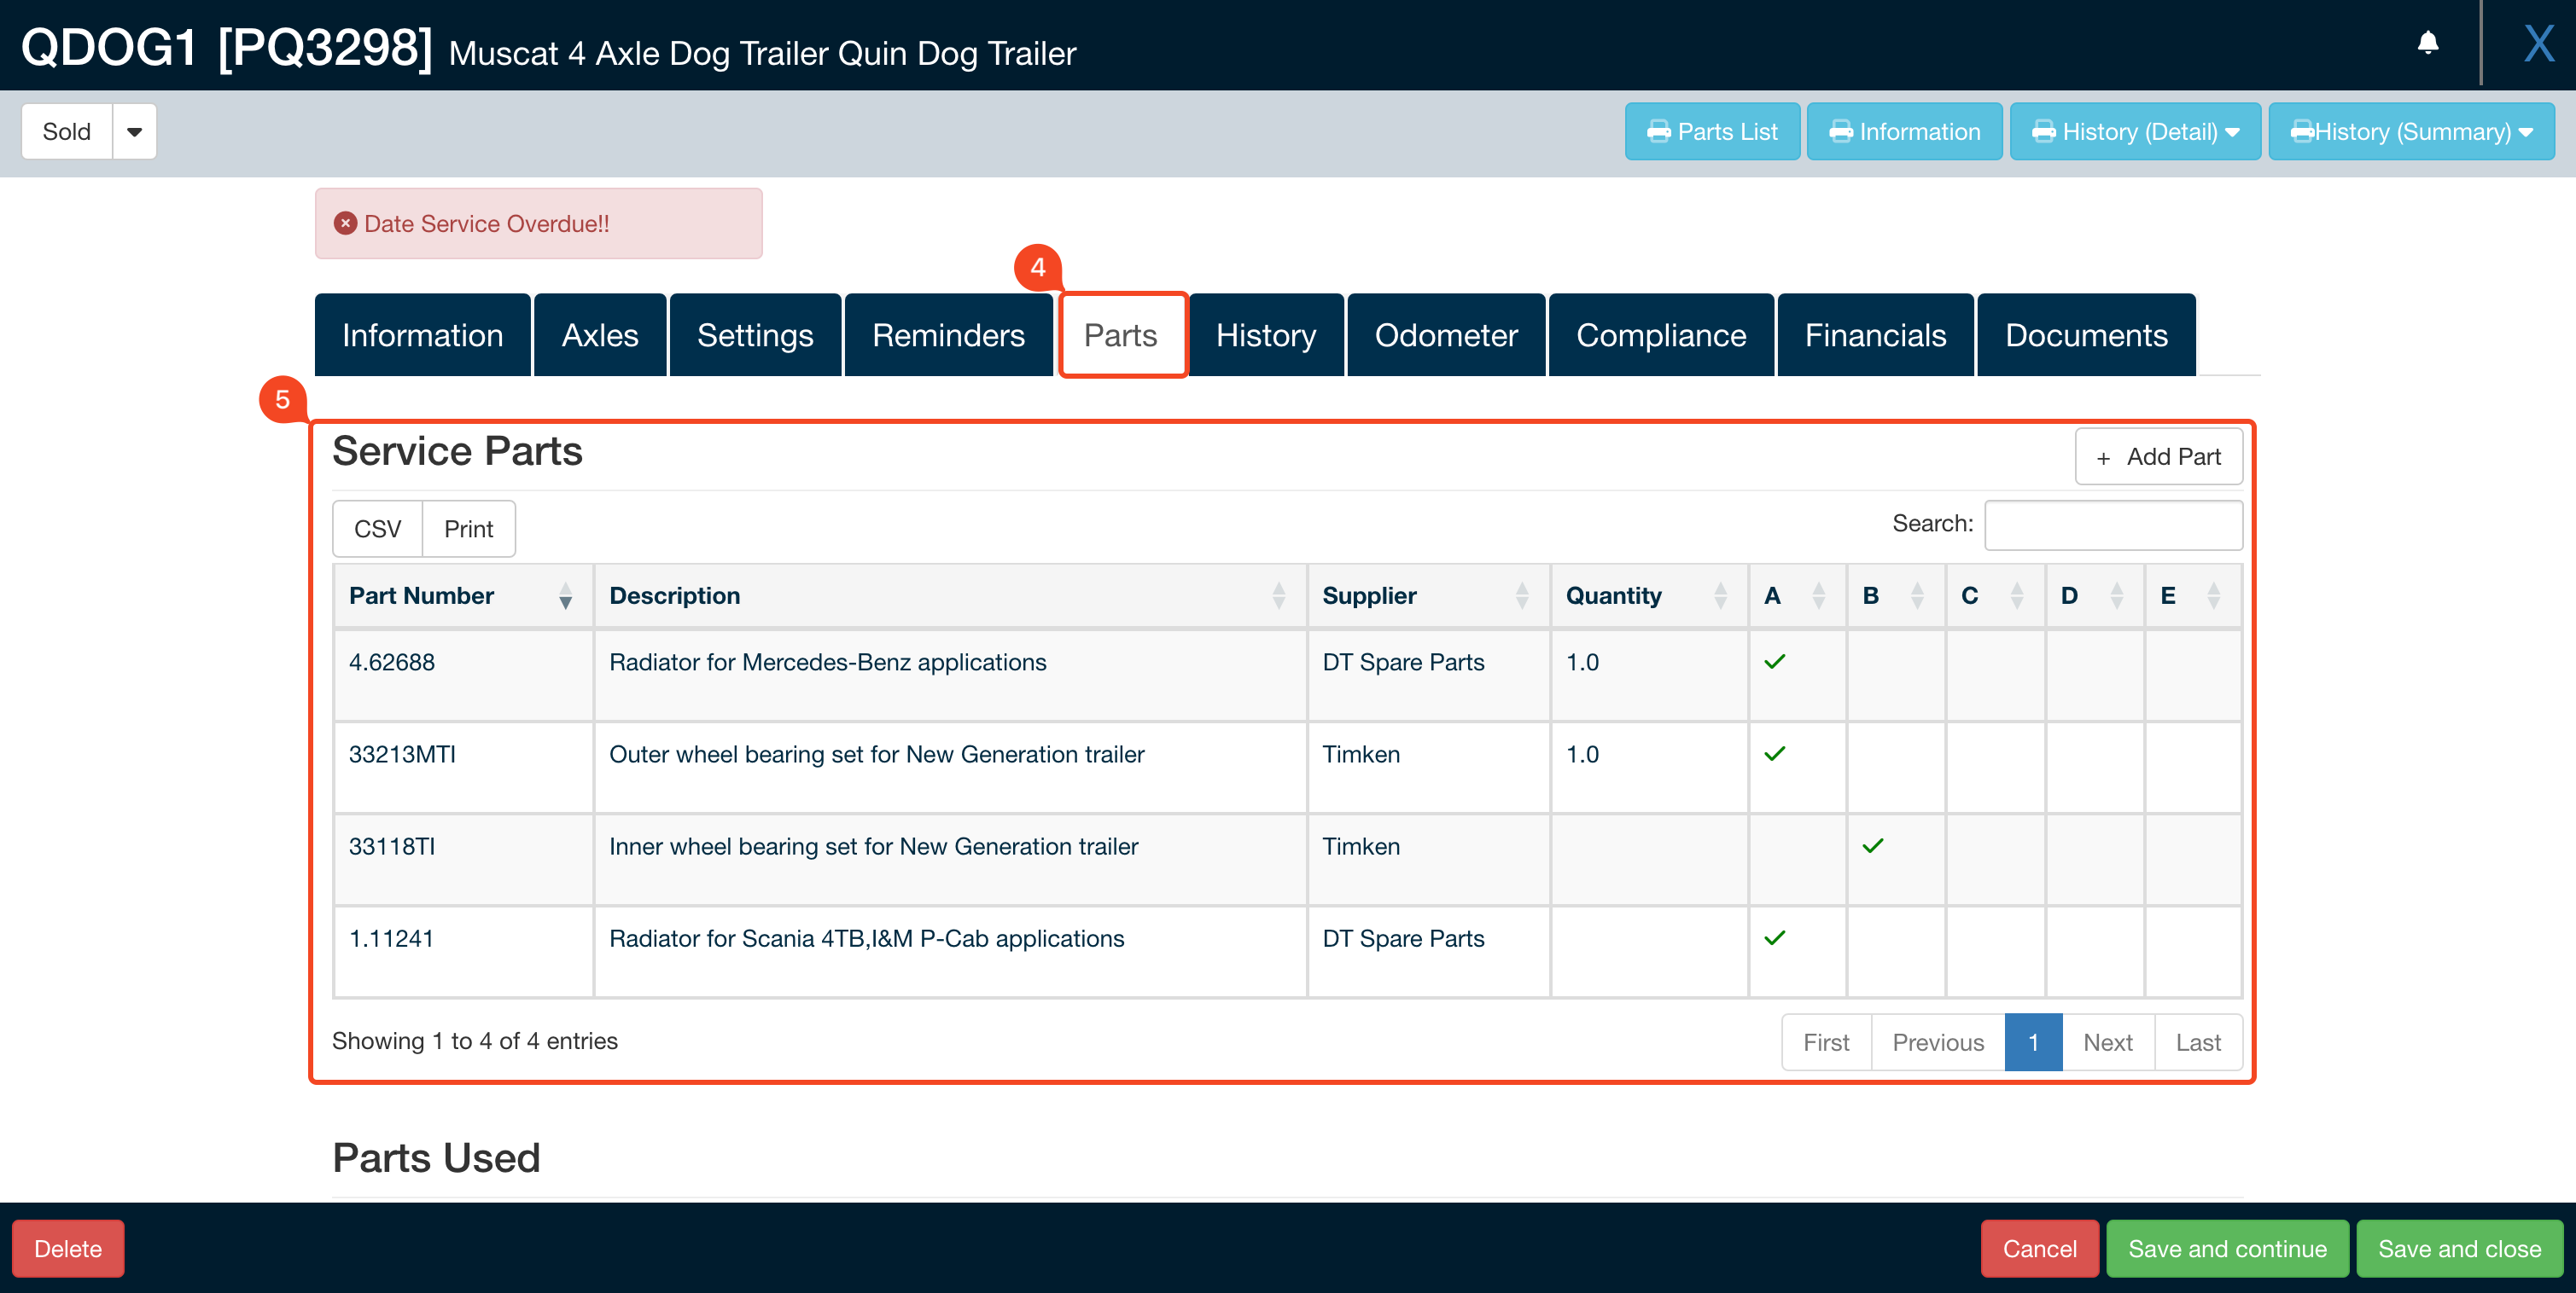The height and width of the screenshot is (1293, 2576).
Task: Sort by Description column
Action: click(x=949, y=595)
